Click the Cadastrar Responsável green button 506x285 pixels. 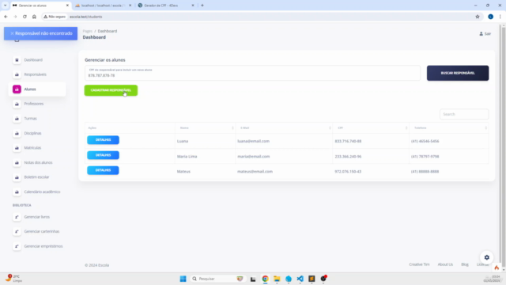coord(111,90)
